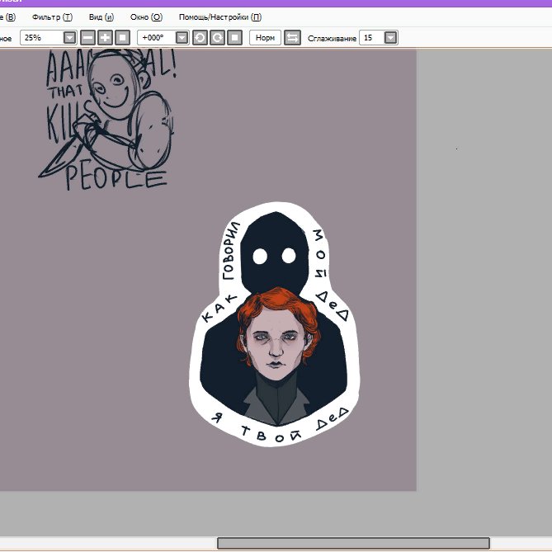Click the dark shadow figure's head on canvas

[x=276, y=252]
